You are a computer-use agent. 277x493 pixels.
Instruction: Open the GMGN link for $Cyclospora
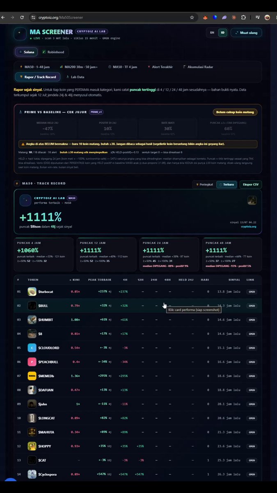click(251, 474)
